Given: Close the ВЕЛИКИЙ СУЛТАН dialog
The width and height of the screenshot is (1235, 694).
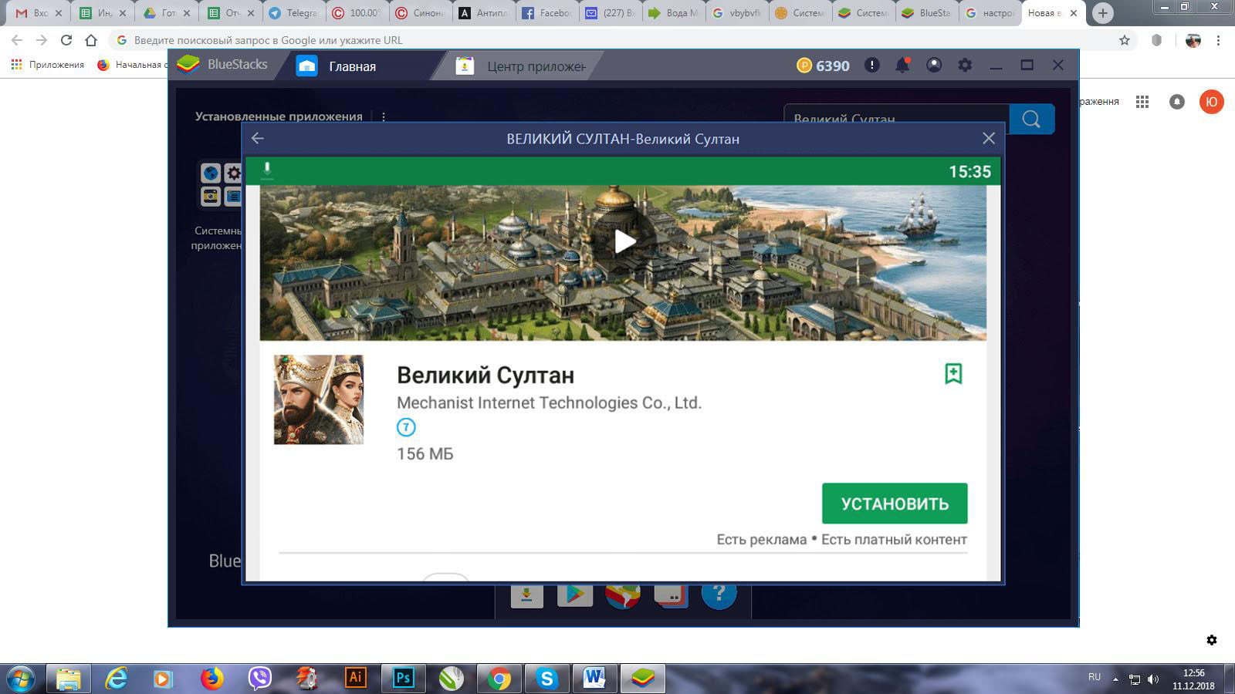Looking at the screenshot, I should point(988,138).
